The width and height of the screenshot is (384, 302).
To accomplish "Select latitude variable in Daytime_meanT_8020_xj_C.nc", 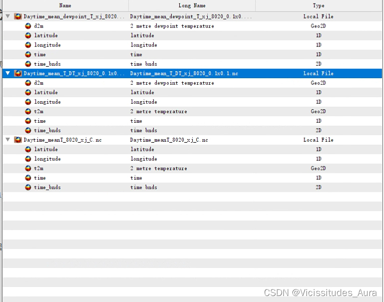I will tap(46, 149).
